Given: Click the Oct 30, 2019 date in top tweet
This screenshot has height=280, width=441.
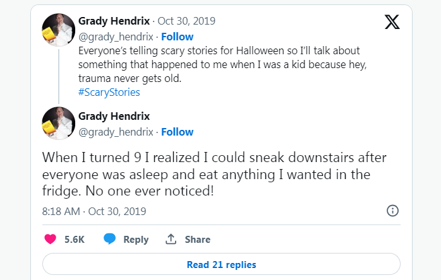Looking at the screenshot, I should [x=190, y=21].
